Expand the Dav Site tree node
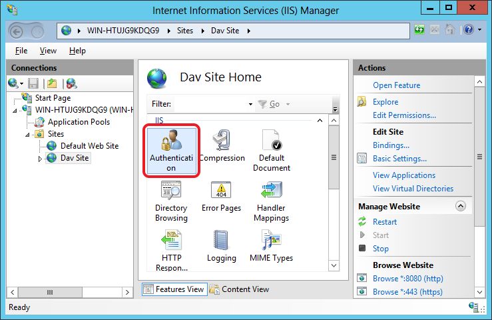This screenshot has height=320, width=492. point(40,159)
